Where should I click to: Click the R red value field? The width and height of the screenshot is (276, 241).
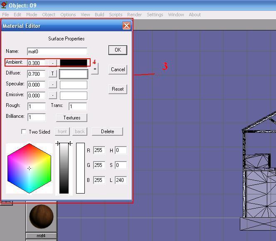pyautogui.click(x=99, y=150)
